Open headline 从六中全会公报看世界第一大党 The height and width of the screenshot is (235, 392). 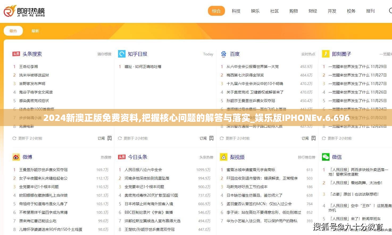tap(253, 67)
